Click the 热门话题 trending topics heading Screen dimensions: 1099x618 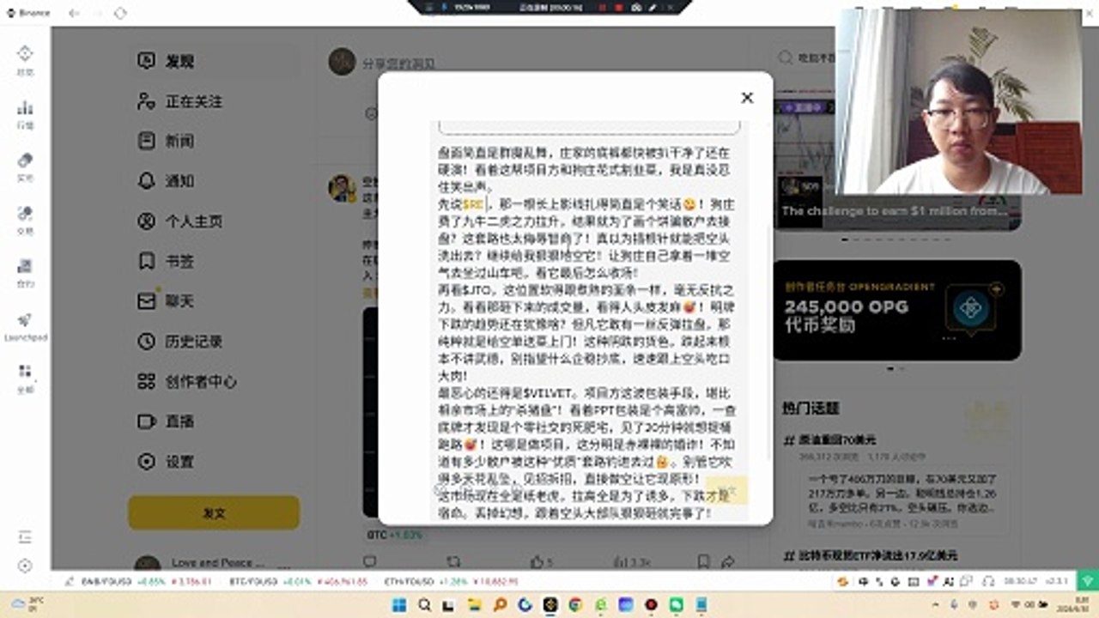pyautogui.click(x=811, y=408)
